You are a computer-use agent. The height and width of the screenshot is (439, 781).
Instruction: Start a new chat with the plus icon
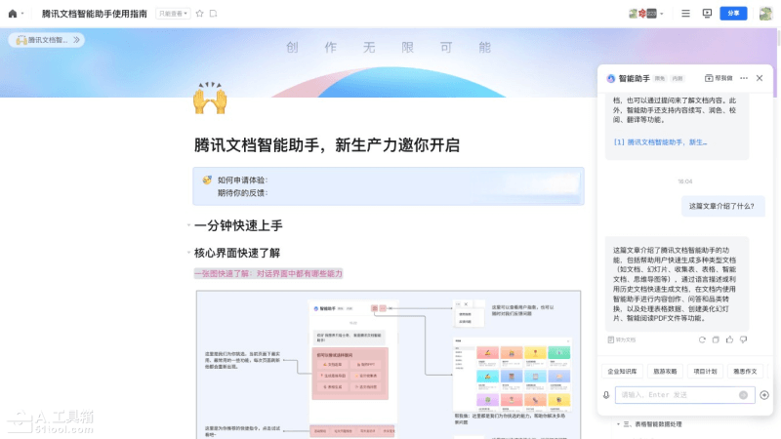[x=764, y=395]
